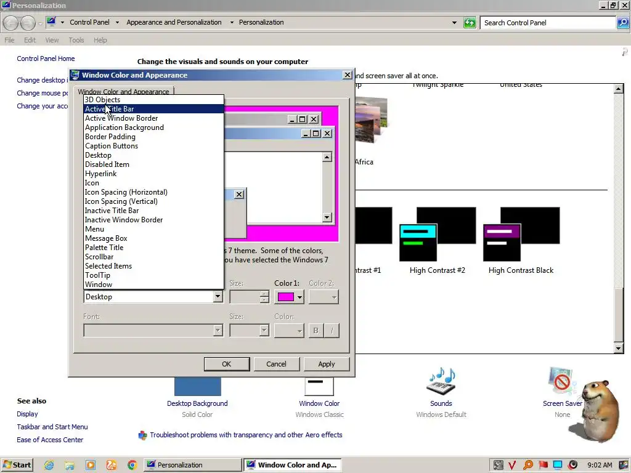
Task: Click OK in the dialog
Action: [227, 364]
